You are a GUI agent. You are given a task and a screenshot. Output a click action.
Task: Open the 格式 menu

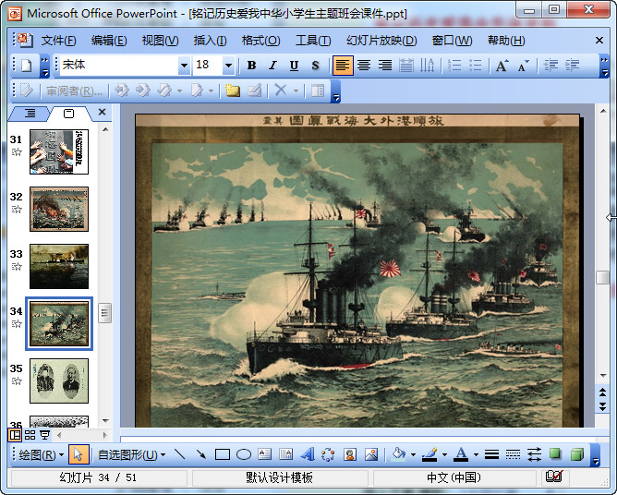tap(260, 40)
